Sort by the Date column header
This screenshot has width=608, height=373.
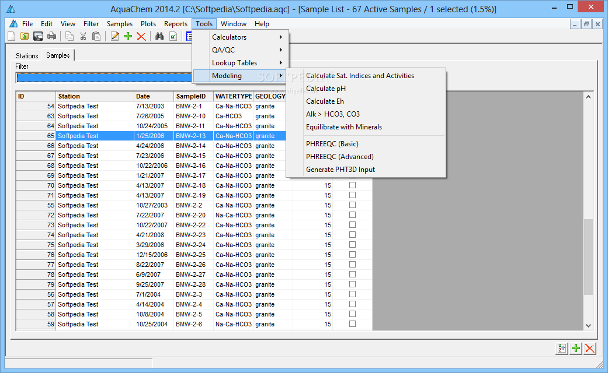(x=154, y=96)
